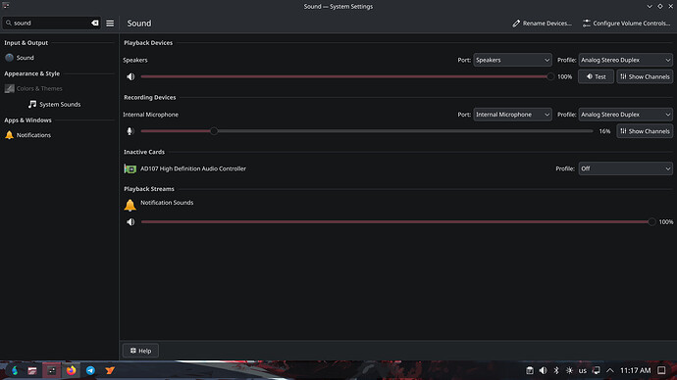Test the Speakers output

pos(596,76)
